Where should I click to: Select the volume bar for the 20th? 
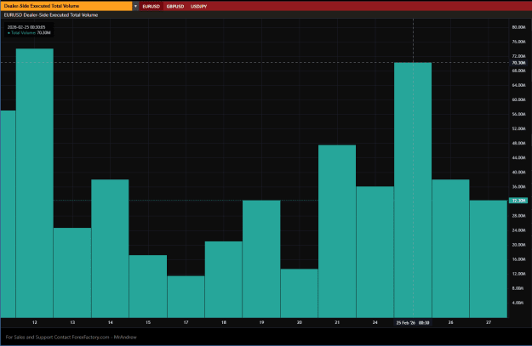pos(300,293)
